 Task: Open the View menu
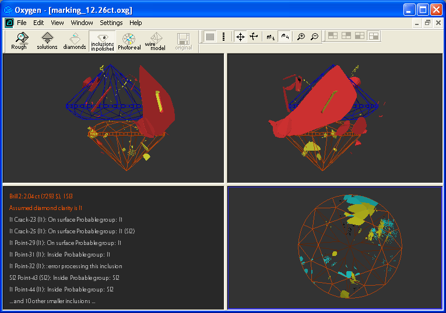pyautogui.click(x=57, y=23)
